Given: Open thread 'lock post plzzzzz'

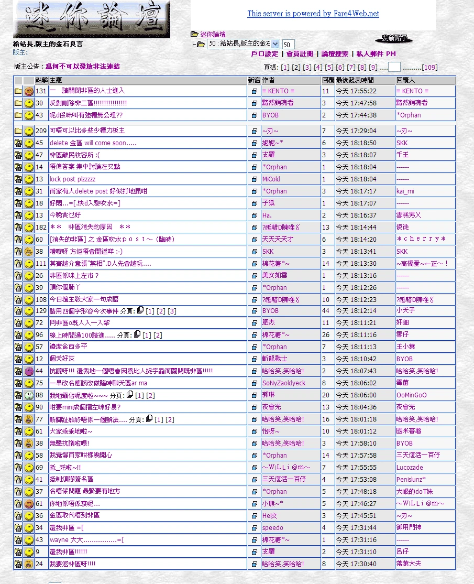Looking at the screenshot, I should (x=73, y=179).
